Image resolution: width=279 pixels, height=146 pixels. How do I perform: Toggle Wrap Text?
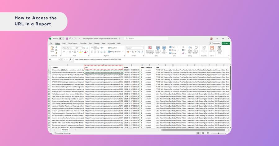(113, 48)
